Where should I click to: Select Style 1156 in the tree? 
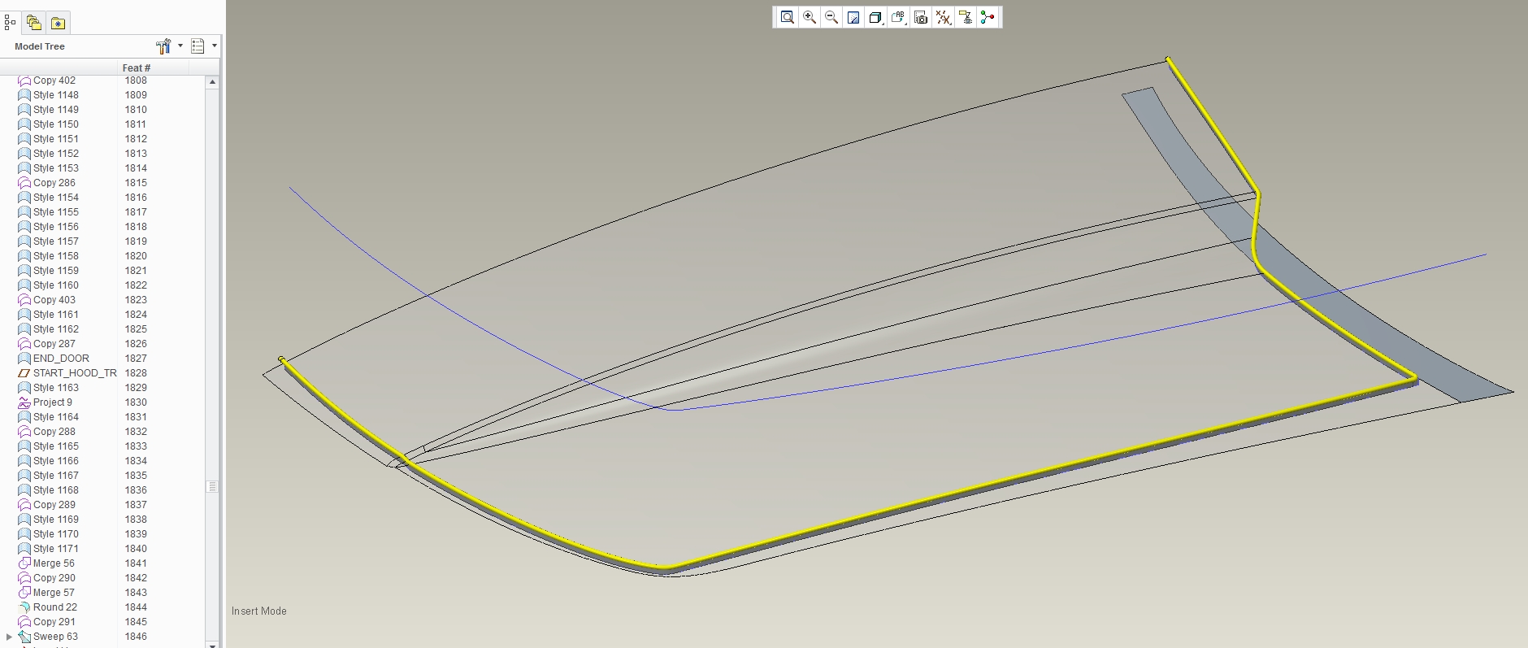click(x=56, y=227)
